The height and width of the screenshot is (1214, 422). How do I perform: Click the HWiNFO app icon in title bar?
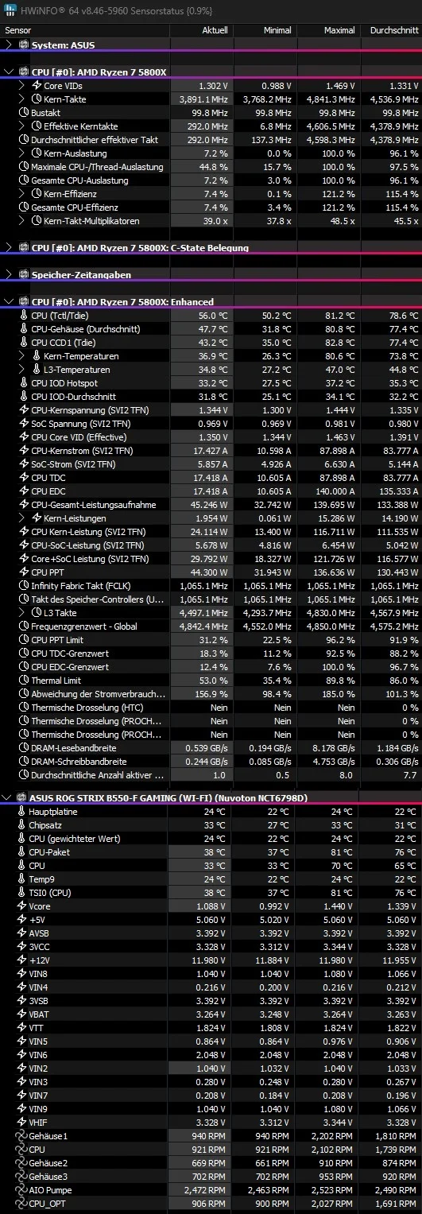tap(9, 10)
